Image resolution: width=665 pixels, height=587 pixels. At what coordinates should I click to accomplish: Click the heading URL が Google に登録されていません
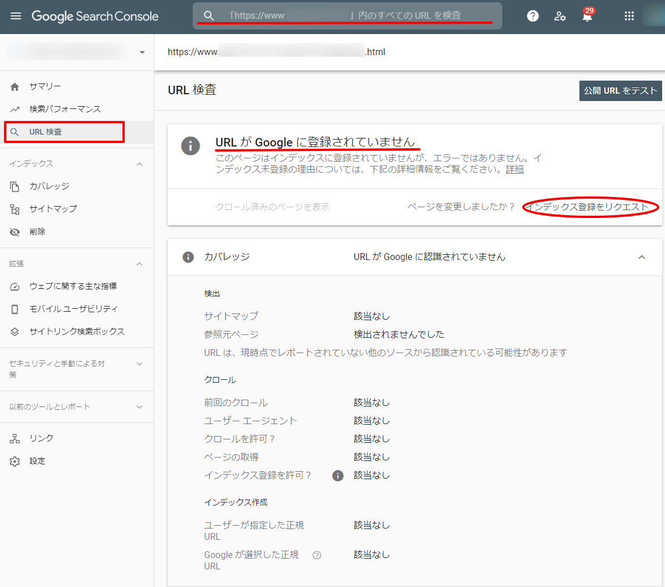315,142
